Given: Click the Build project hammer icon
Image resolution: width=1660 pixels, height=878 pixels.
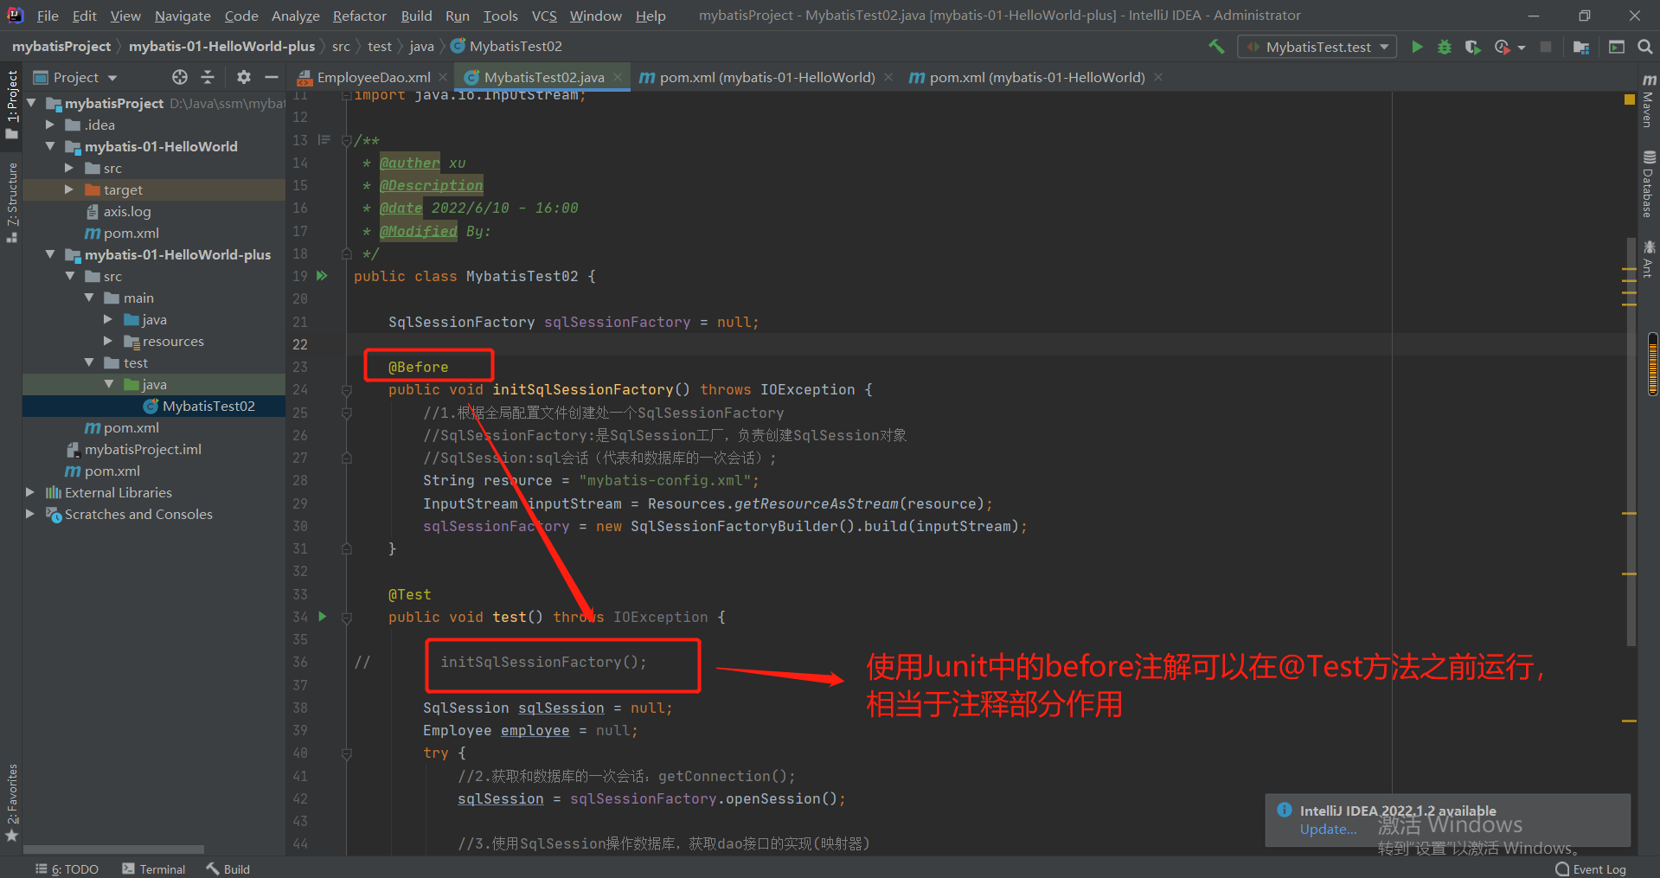Looking at the screenshot, I should point(1216,47).
